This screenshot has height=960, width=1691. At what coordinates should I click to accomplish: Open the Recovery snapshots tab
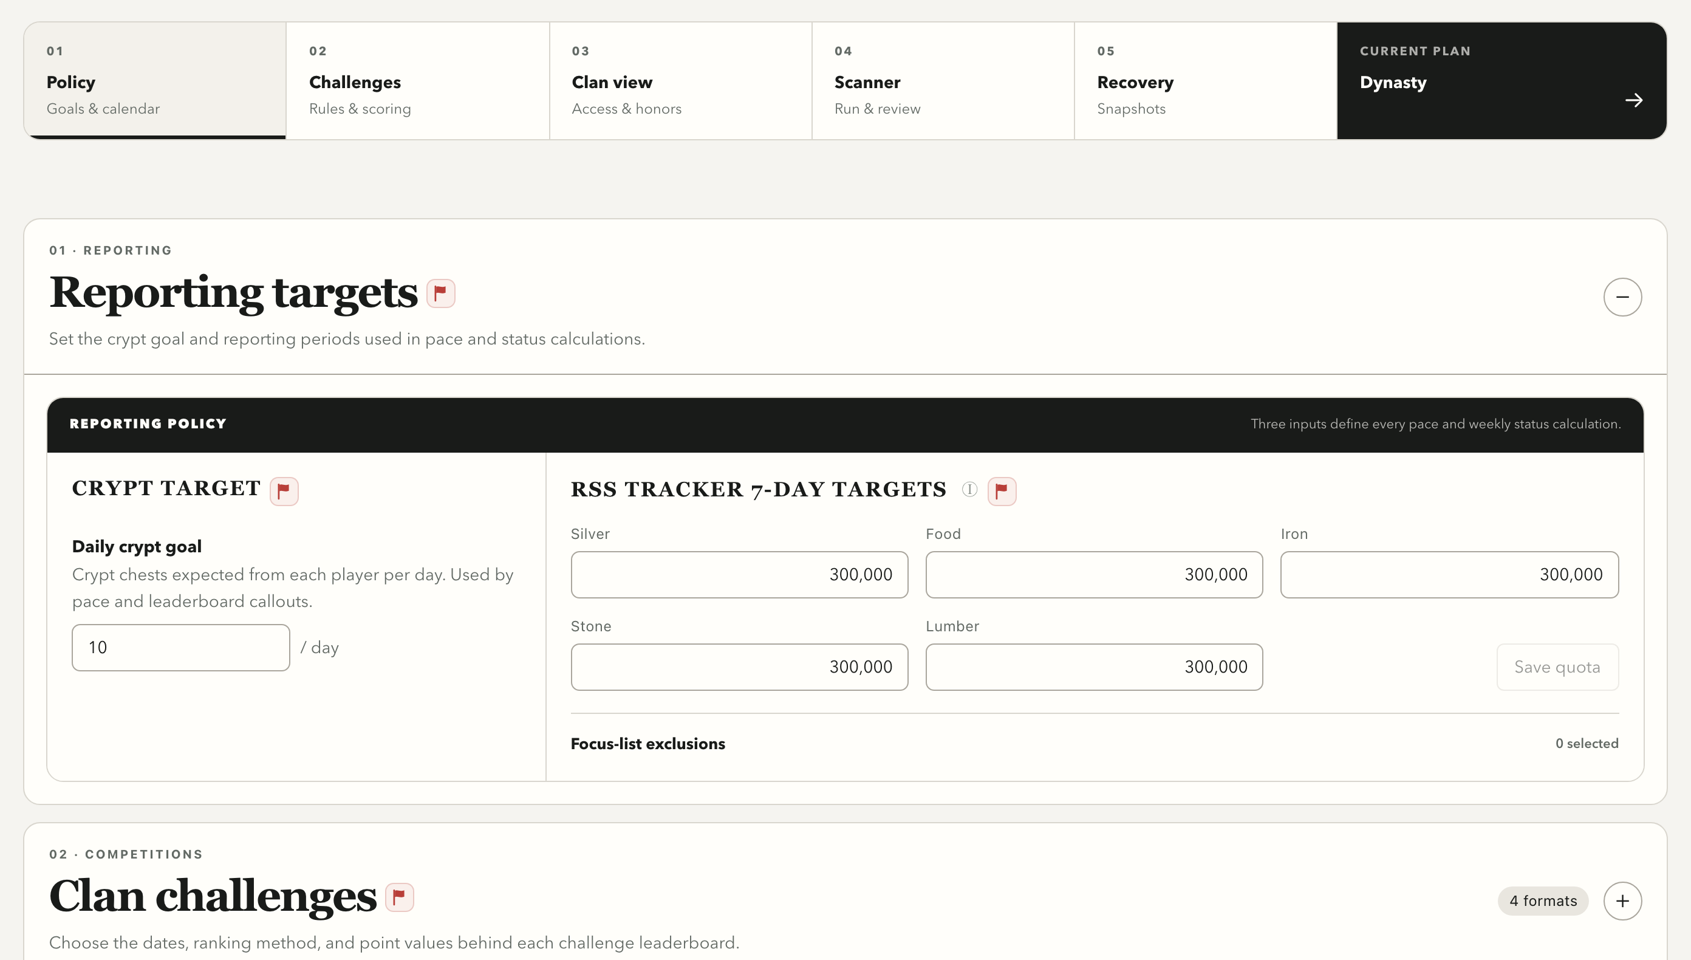(x=1206, y=80)
